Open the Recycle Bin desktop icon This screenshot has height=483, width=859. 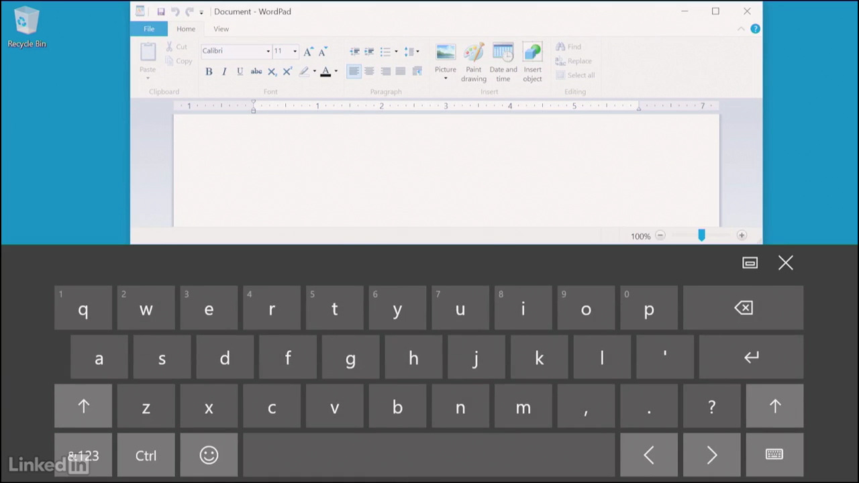click(27, 27)
